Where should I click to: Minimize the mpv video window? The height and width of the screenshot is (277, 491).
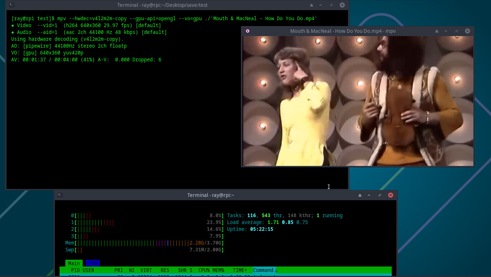tap(446, 31)
